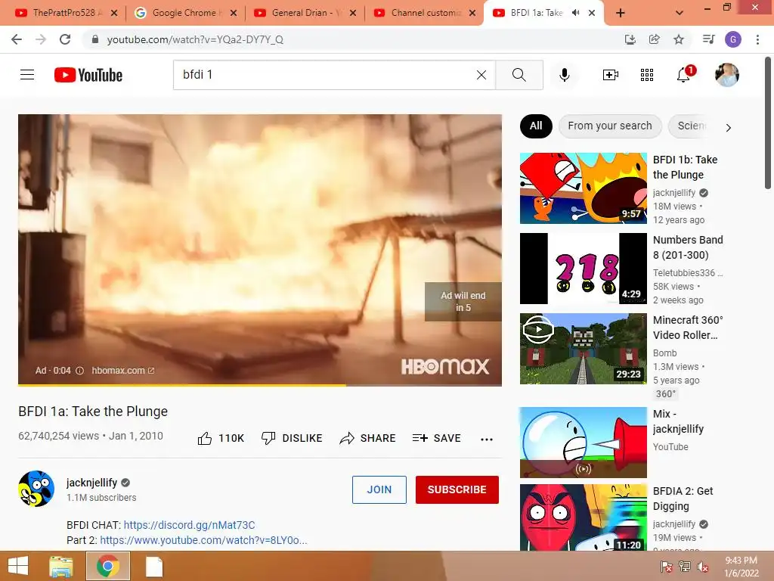This screenshot has width=774, height=581.
Task: View site lock icon information
Action: 95,39
